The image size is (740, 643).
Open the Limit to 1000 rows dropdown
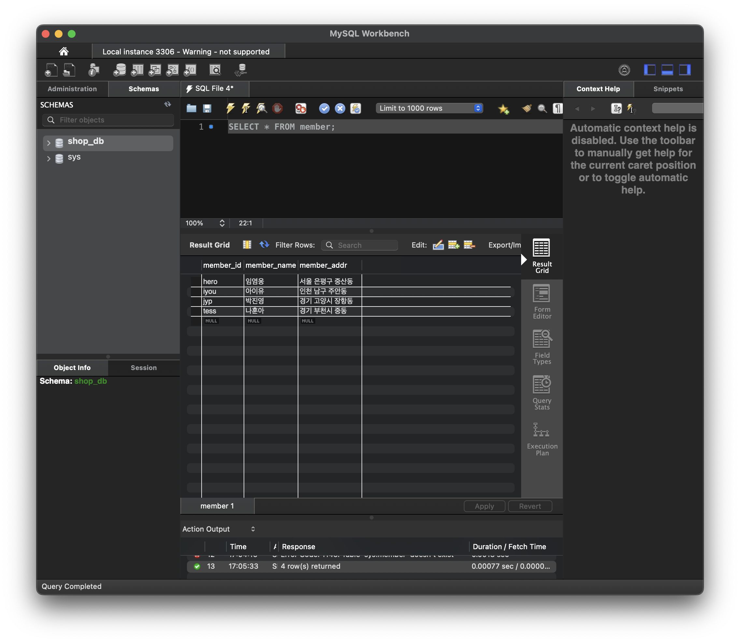(x=429, y=108)
